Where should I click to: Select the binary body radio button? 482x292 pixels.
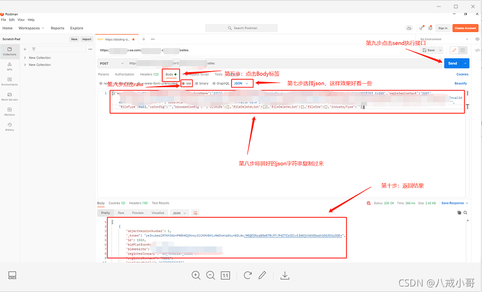coord(197,84)
